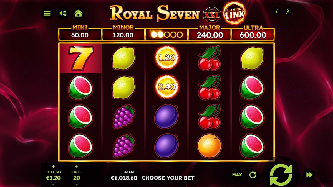Increase total bet with plus sign
The height and width of the screenshot is (187, 333).
pyautogui.click(x=53, y=167)
